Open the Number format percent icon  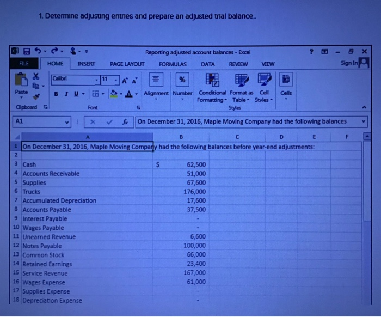point(182,80)
